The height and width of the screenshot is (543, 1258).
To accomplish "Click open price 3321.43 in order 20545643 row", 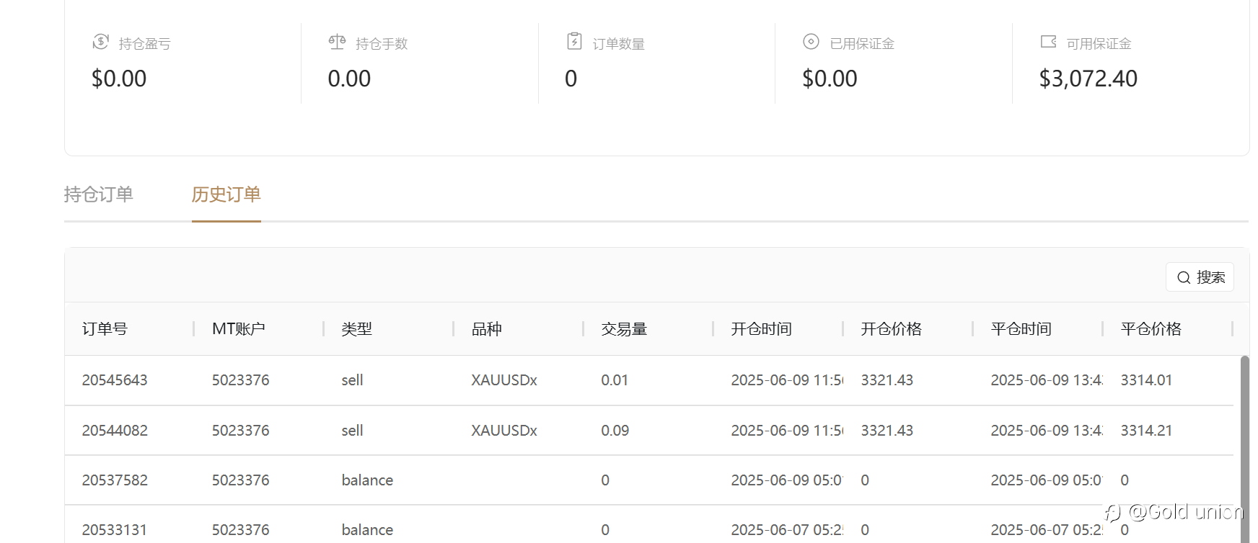I will coord(887,380).
